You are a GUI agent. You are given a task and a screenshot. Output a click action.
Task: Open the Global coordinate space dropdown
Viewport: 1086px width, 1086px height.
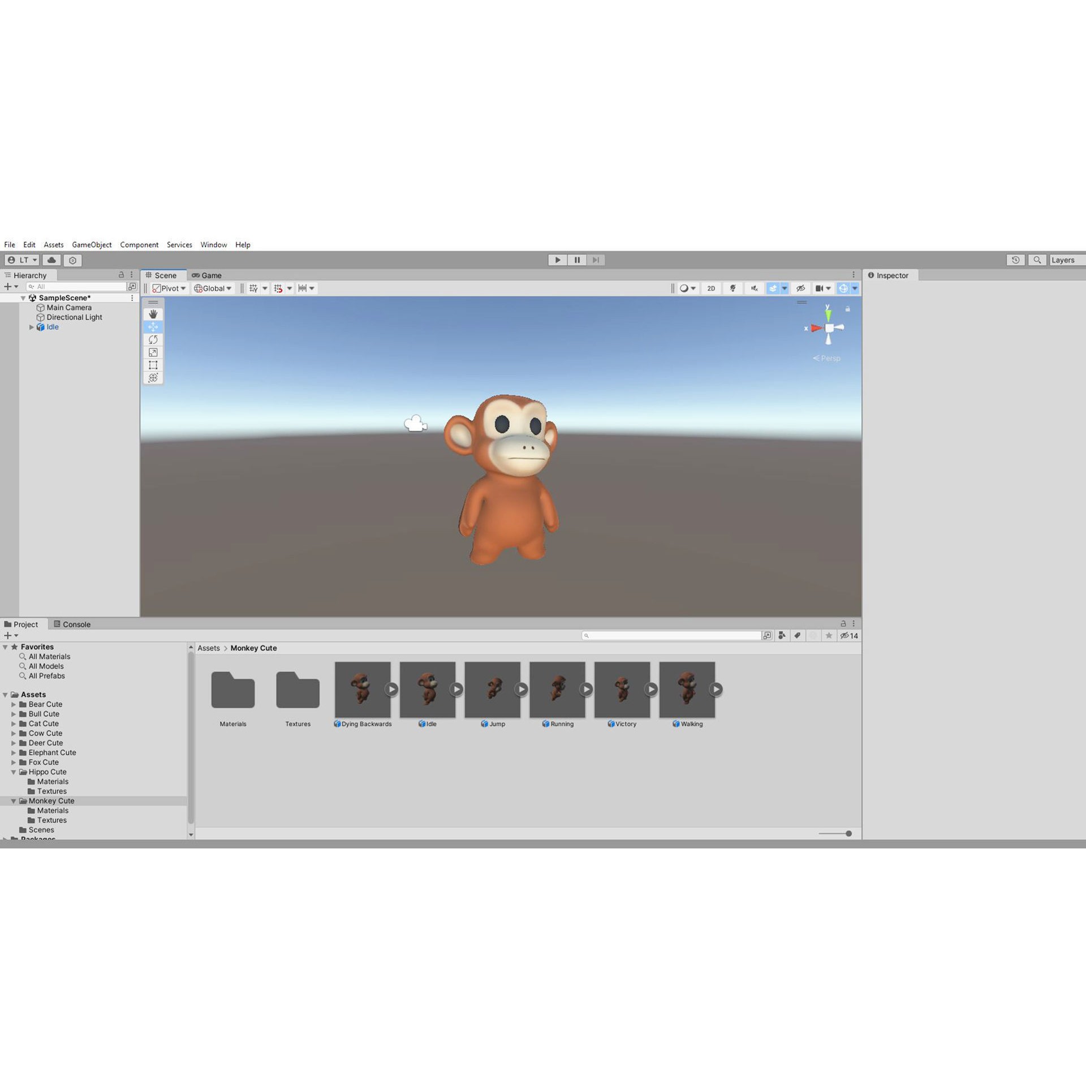212,288
